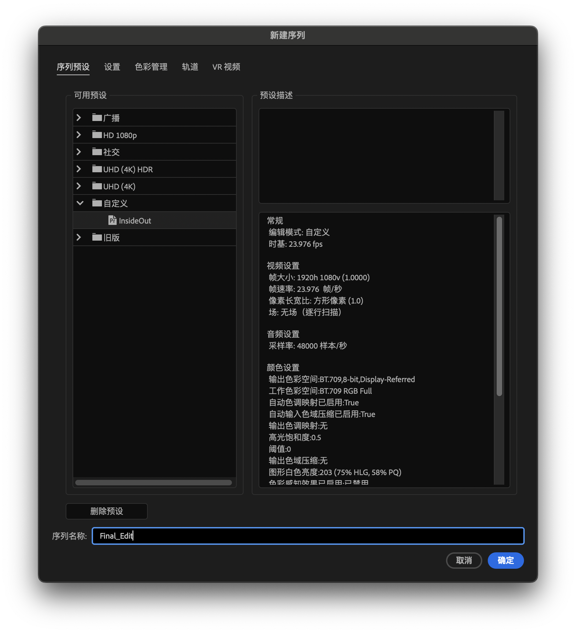Select the InsideOut preset name
Image resolution: width=576 pixels, height=633 pixels.
(135, 221)
